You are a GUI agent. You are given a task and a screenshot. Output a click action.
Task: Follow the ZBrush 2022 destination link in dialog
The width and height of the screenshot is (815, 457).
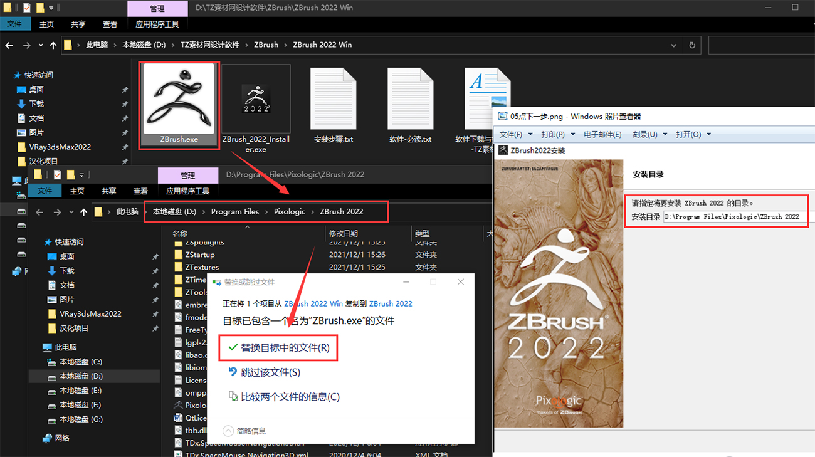click(391, 303)
